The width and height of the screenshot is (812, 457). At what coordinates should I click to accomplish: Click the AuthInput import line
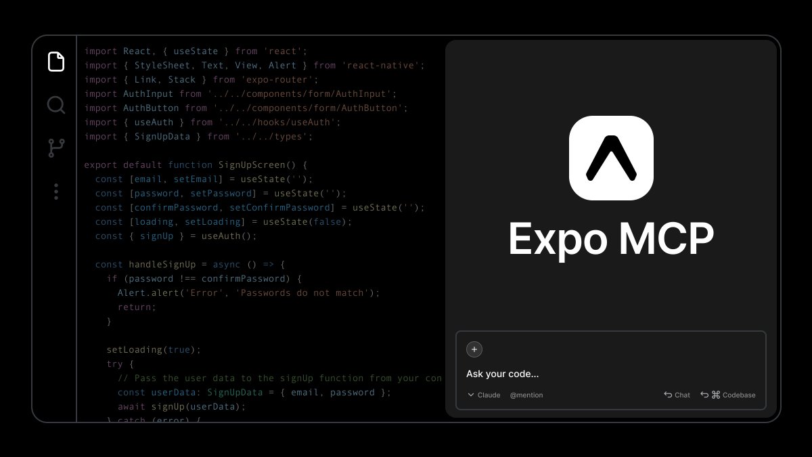pyautogui.click(x=241, y=94)
